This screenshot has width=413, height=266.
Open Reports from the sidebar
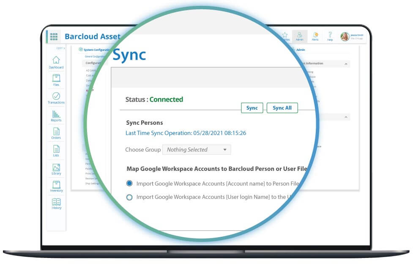click(x=56, y=116)
